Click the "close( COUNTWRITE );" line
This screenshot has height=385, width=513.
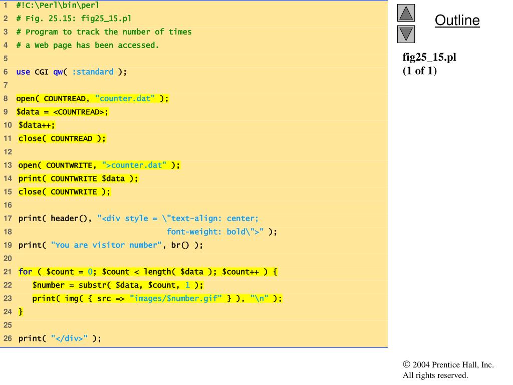coord(65,192)
